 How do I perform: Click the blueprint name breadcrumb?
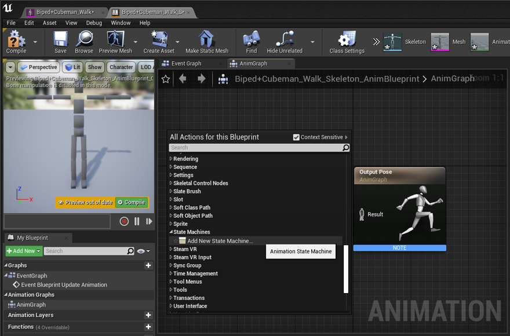327,79
